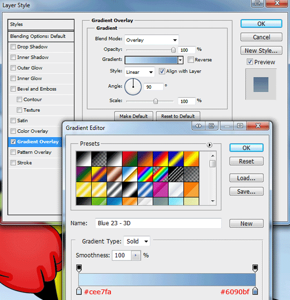Image resolution: width=290 pixels, height=300 pixels.
Task: Select the magenta gradient preset
Action: (x=160, y=190)
